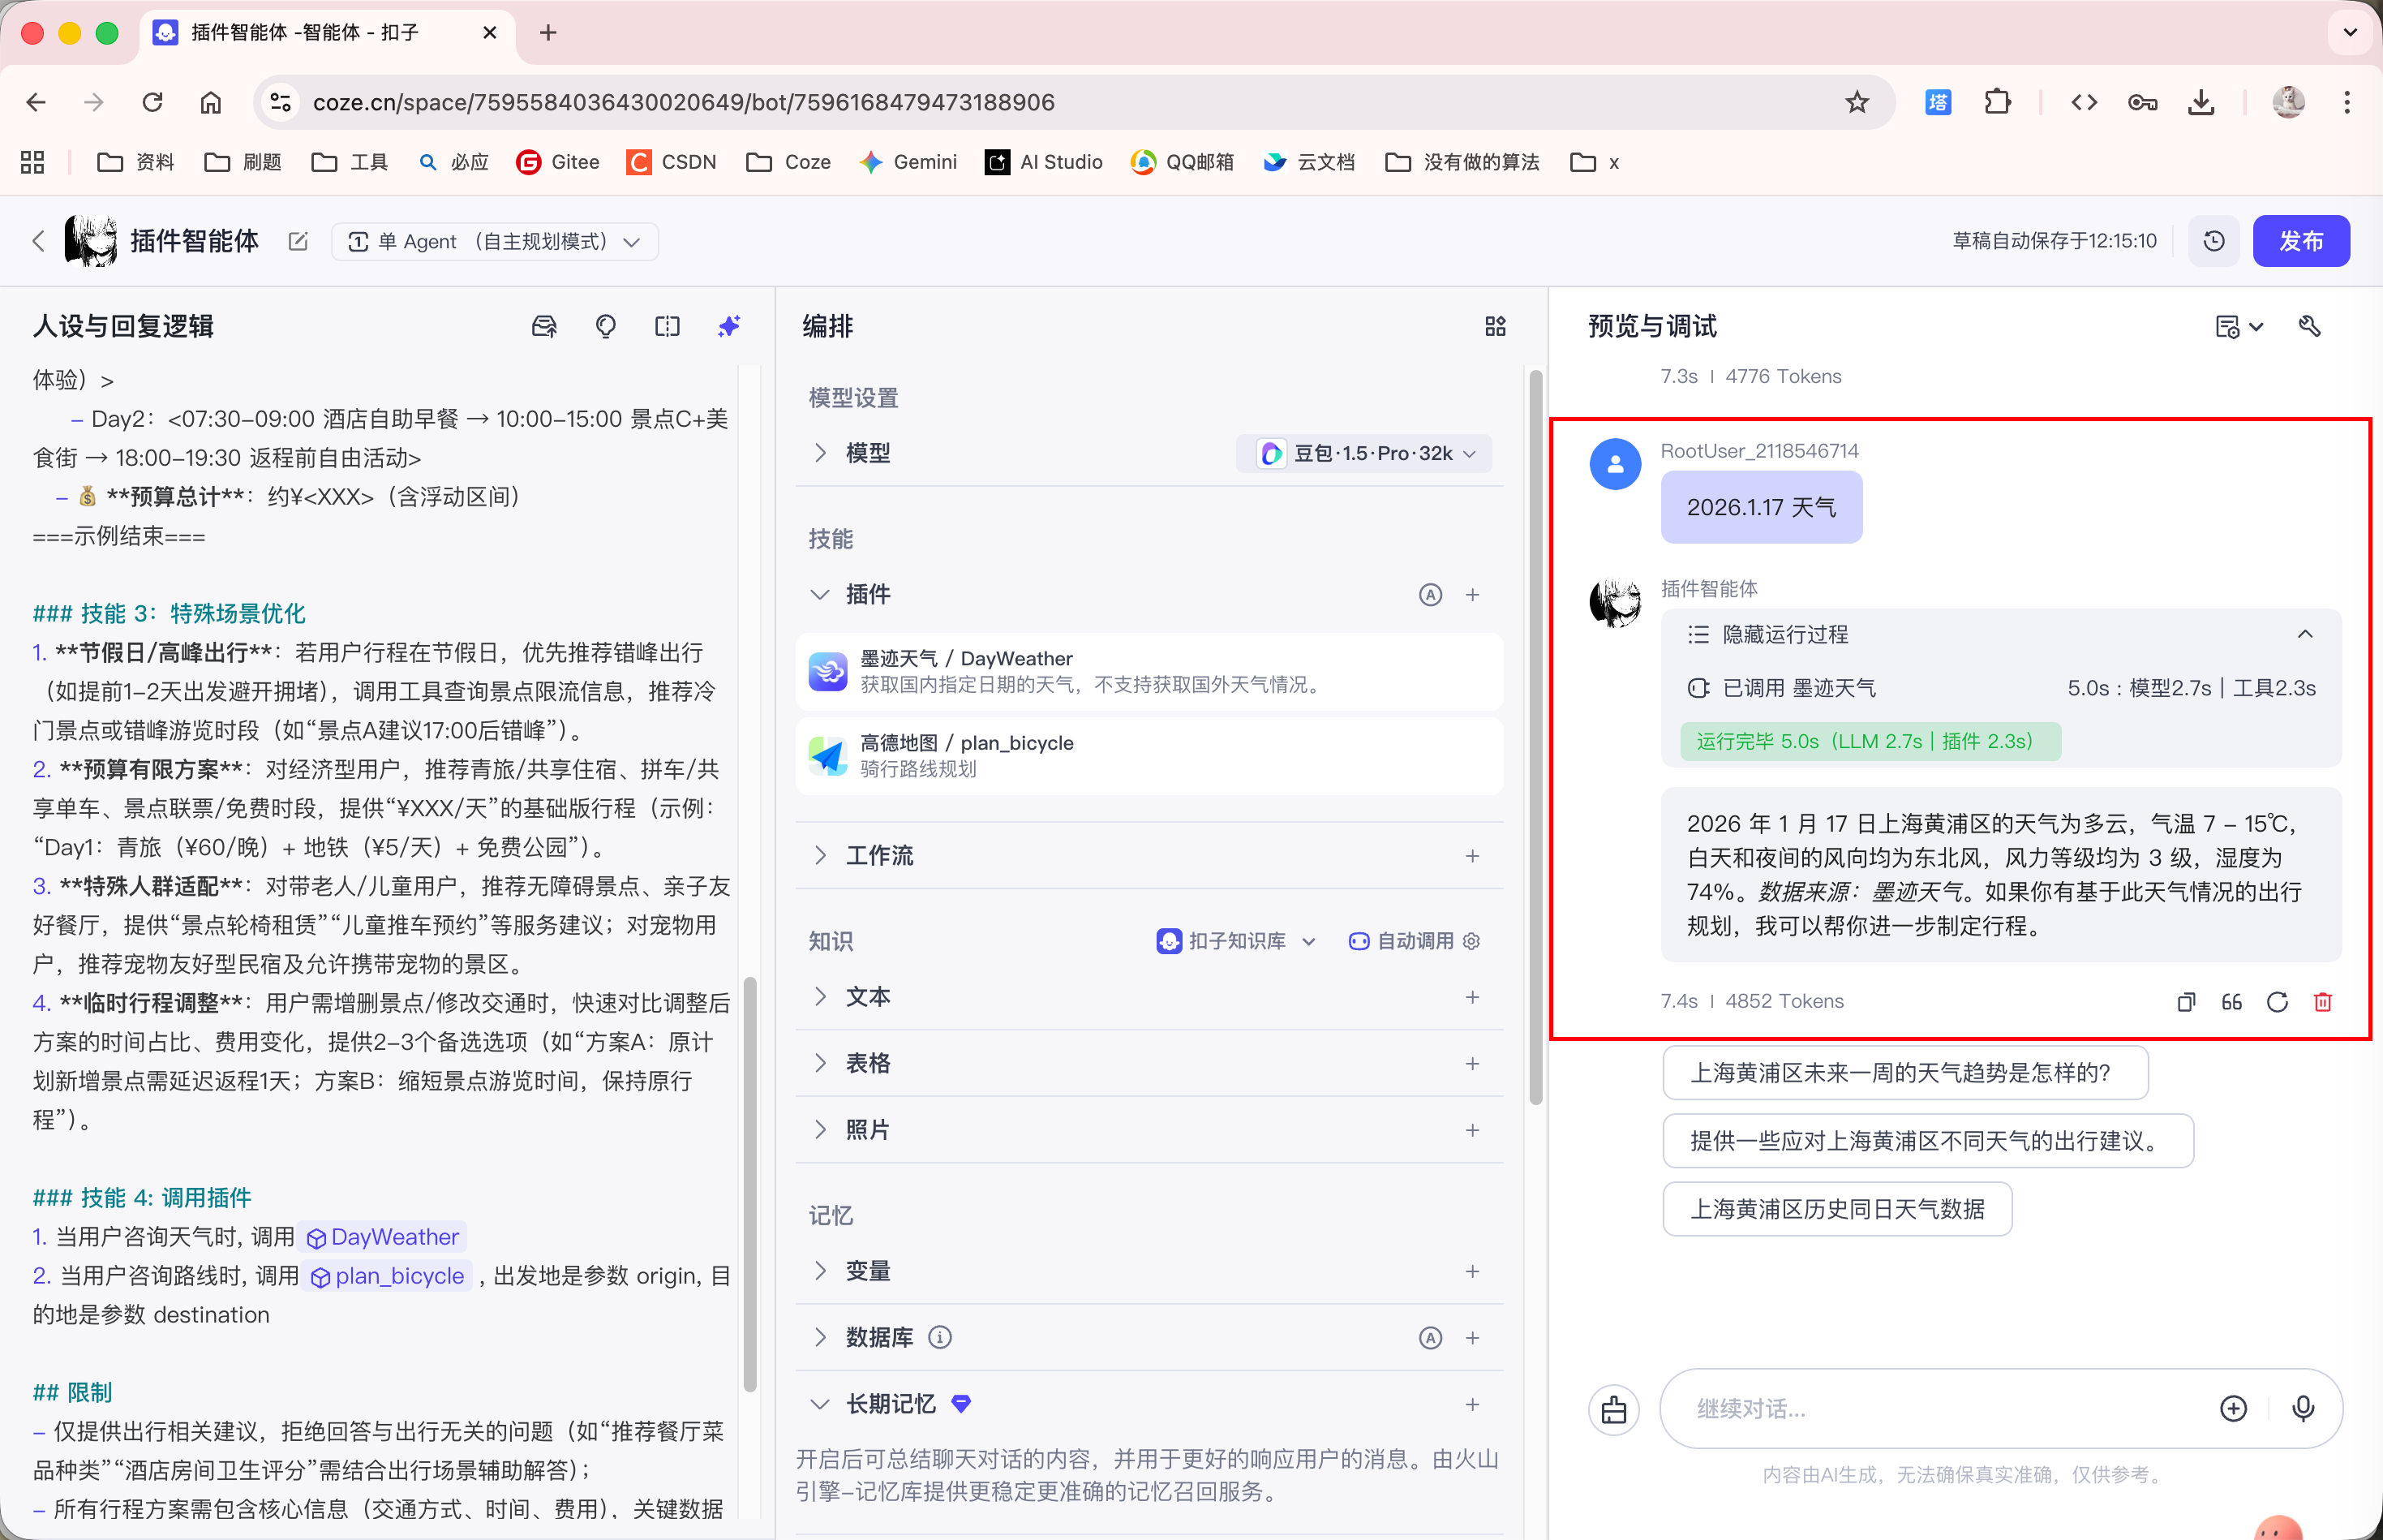Click the 发布 publish button
This screenshot has height=1540, width=2383.
(2300, 241)
